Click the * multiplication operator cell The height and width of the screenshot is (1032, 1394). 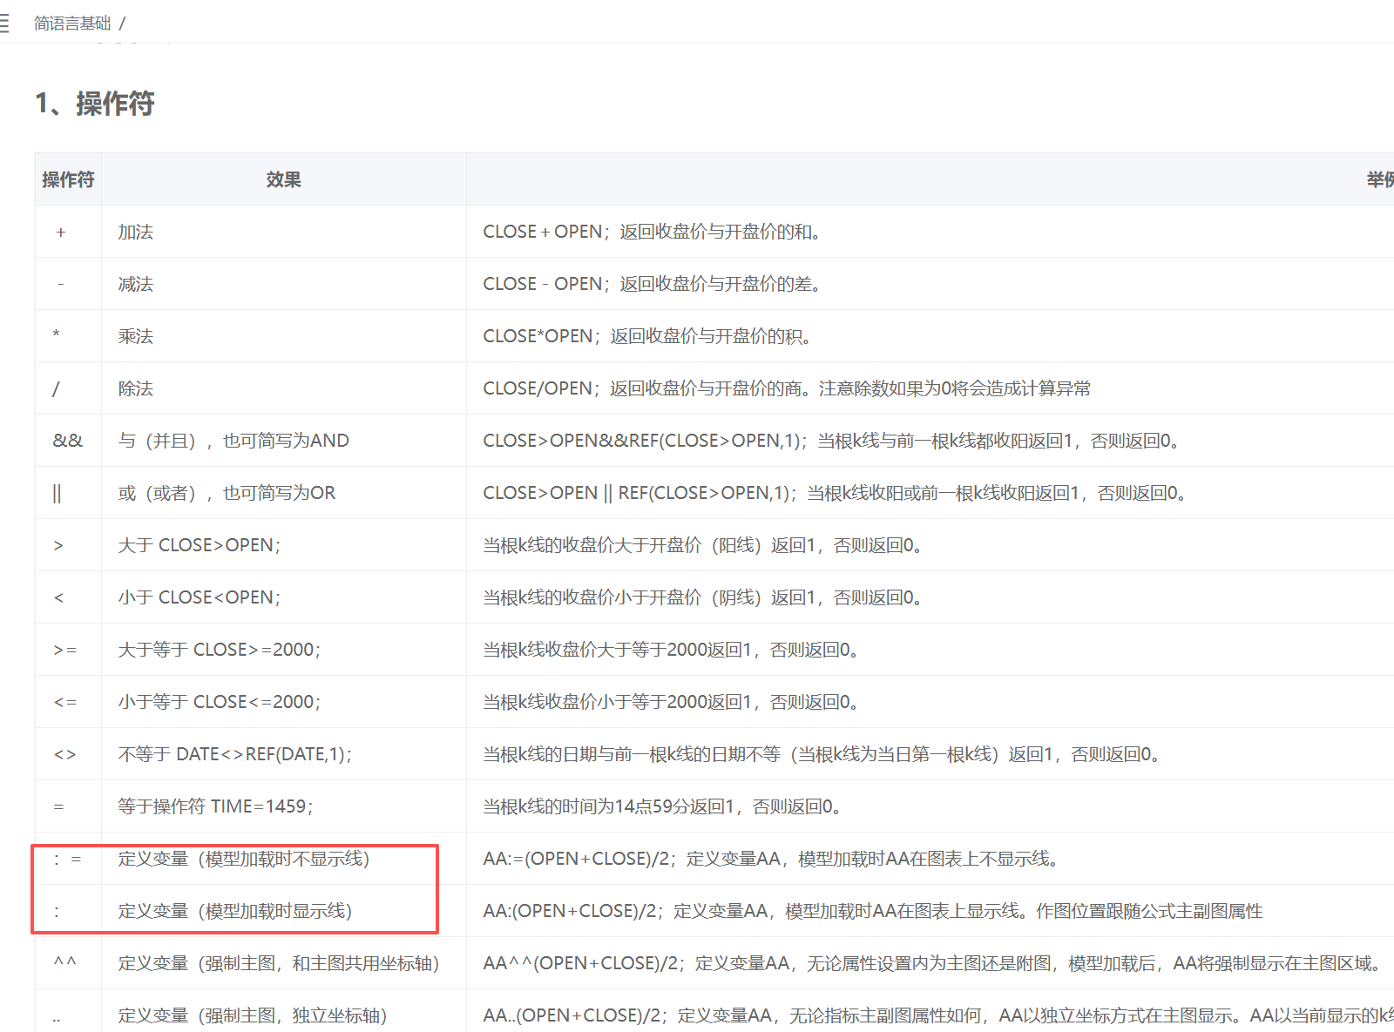(x=57, y=336)
